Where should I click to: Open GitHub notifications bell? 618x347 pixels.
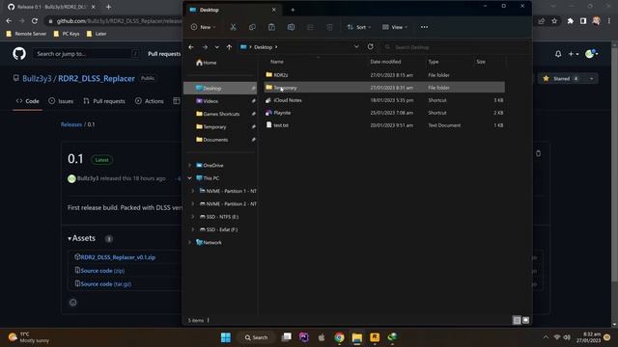[558, 54]
